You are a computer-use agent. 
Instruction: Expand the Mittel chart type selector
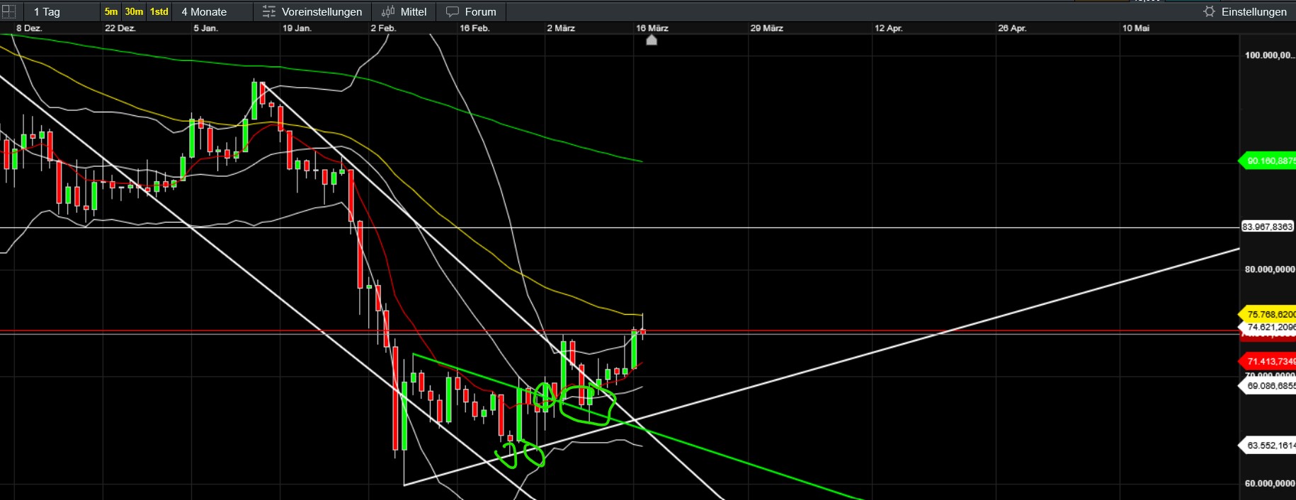414,11
